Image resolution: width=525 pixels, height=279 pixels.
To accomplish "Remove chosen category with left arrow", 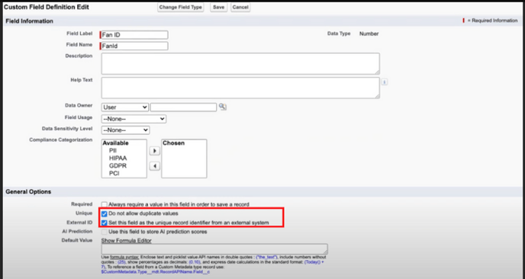I will pyautogui.click(x=154, y=166).
